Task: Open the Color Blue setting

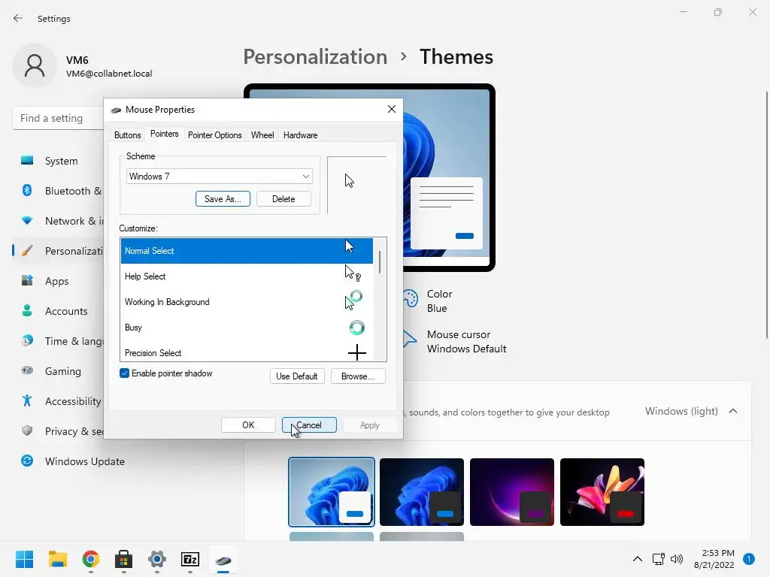Action: click(428, 301)
